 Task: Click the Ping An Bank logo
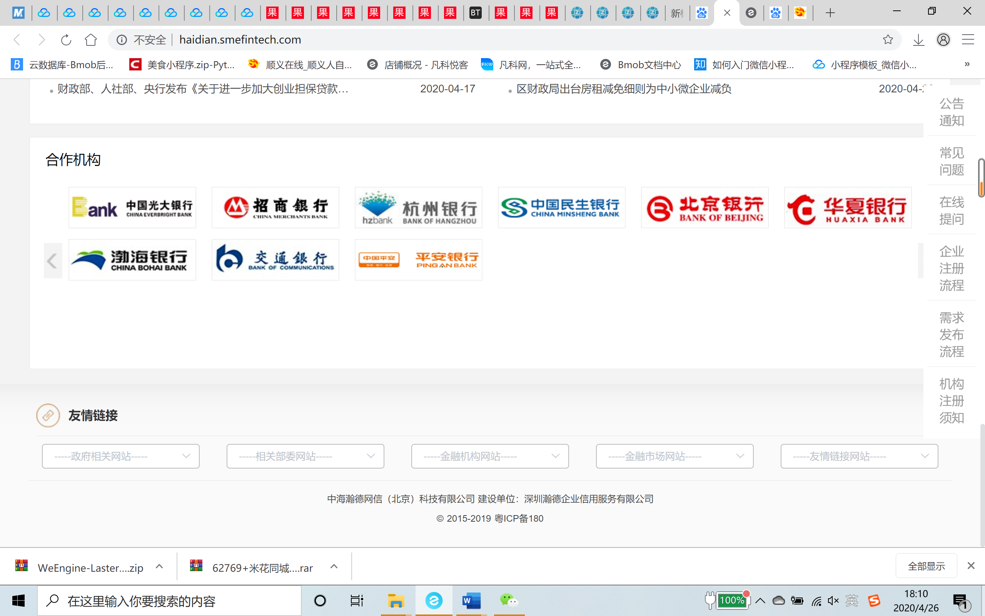coord(418,260)
